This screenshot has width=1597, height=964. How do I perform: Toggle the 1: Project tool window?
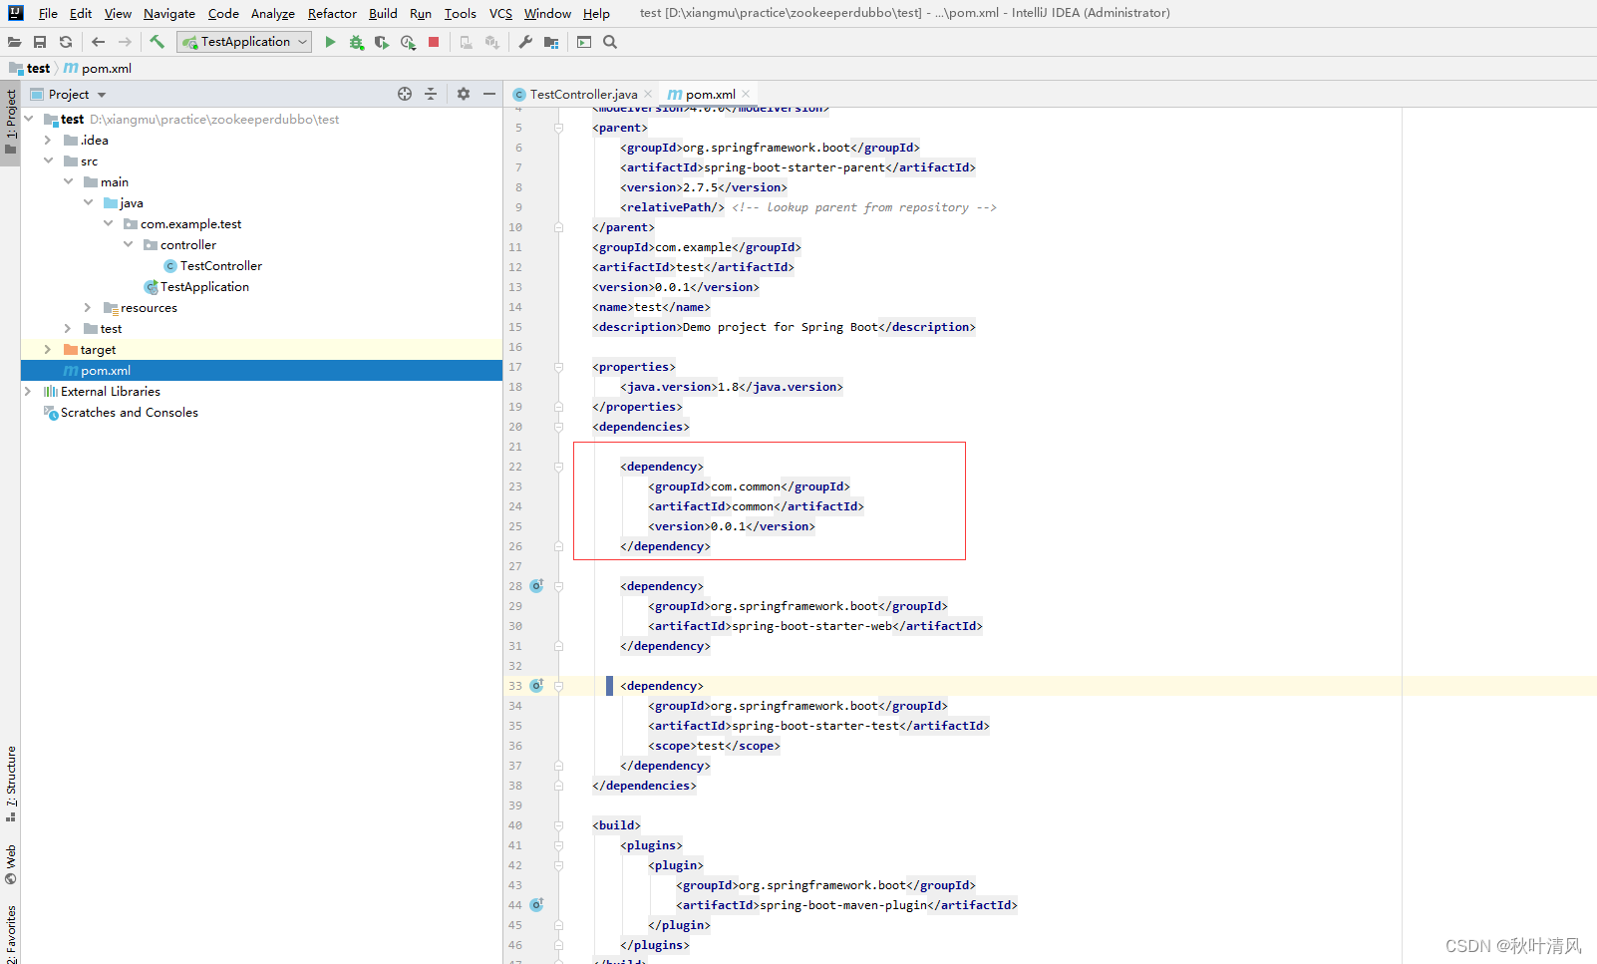[11, 123]
